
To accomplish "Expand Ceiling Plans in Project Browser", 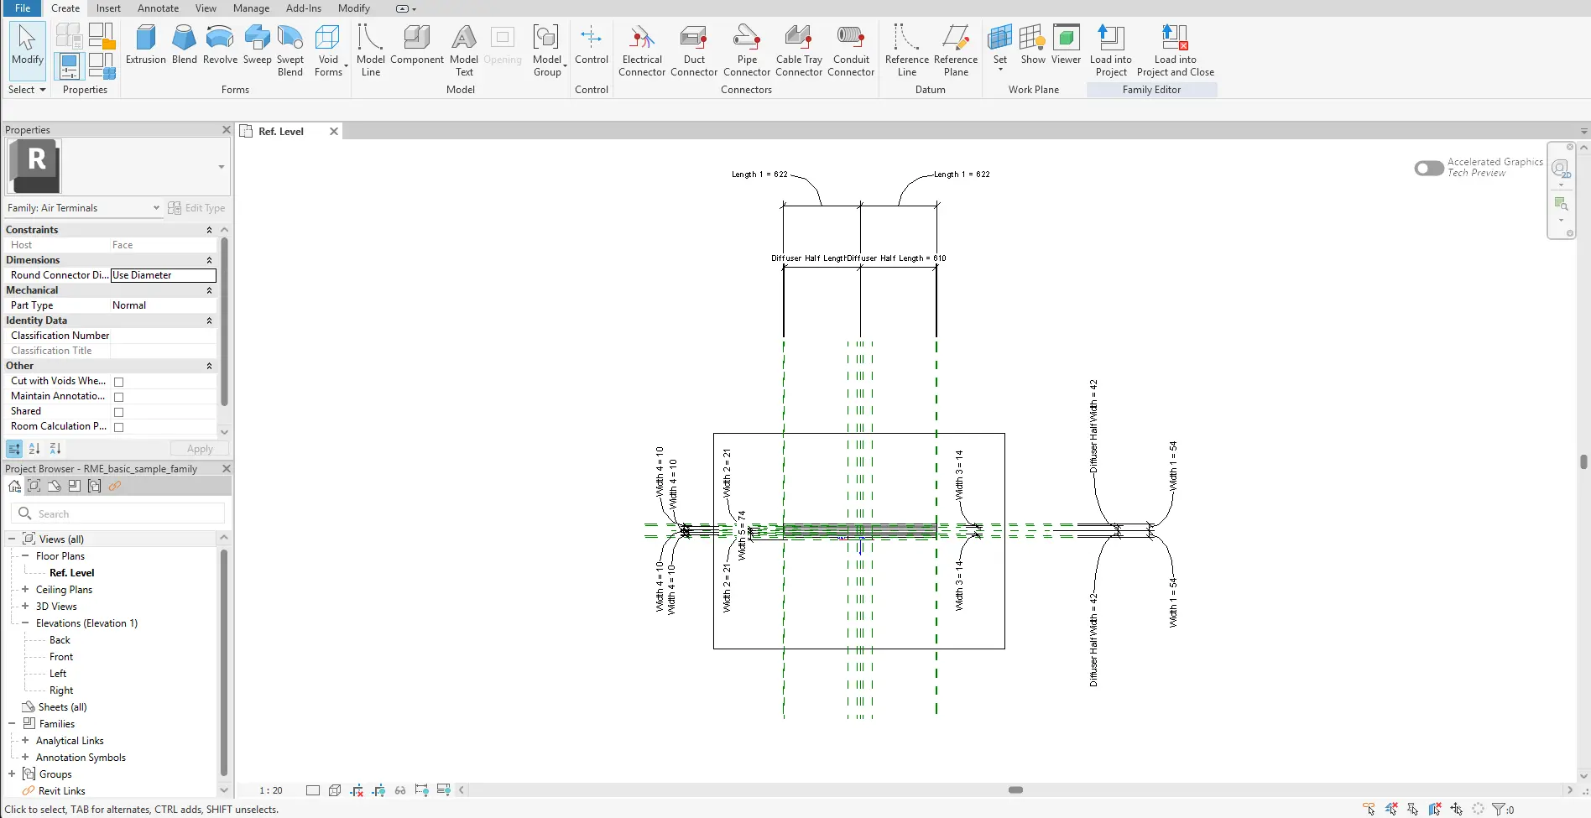I will pyautogui.click(x=26, y=589).
